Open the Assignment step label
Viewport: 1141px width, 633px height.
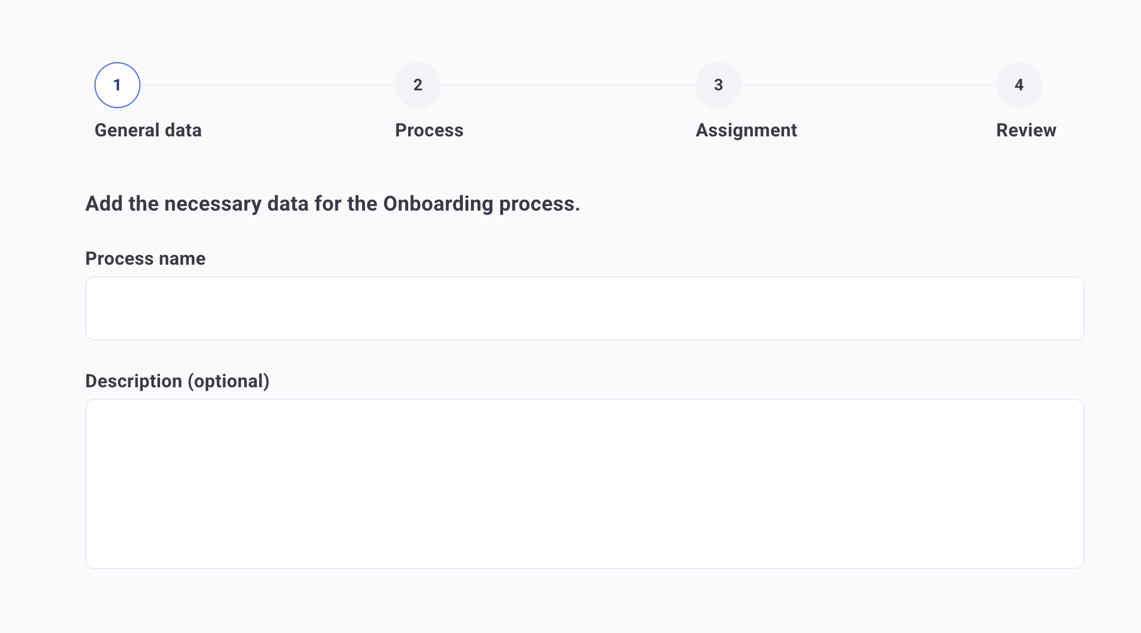click(x=746, y=131)
